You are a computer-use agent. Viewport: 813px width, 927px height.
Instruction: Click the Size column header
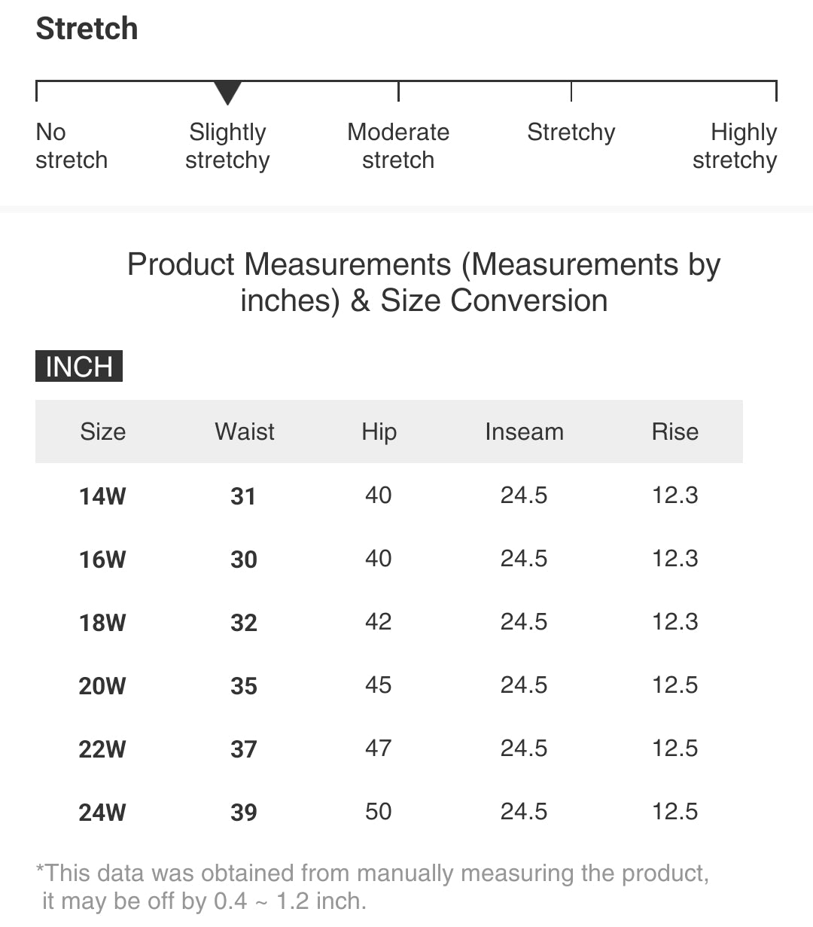(102, 431)
